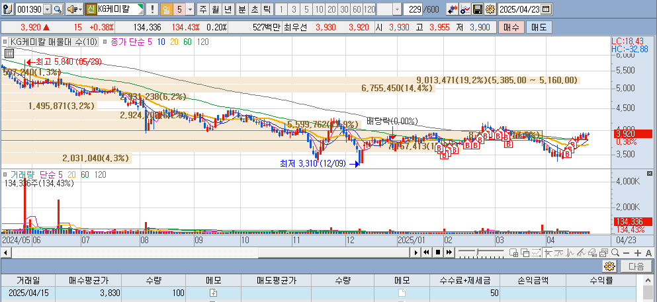
Task: Click the window-with-grid layout icon
Action: pos(513,252)
